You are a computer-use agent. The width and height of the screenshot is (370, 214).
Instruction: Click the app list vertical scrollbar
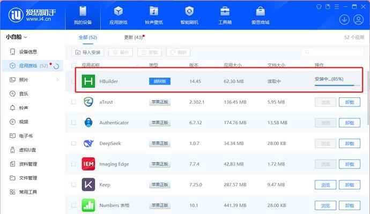(368, 98)
